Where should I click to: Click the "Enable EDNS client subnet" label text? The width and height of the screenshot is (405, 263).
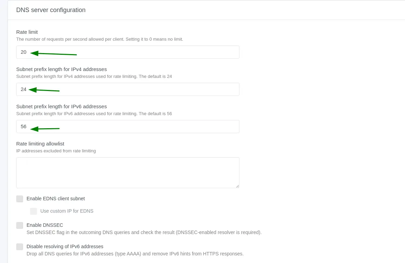[56, 199]
